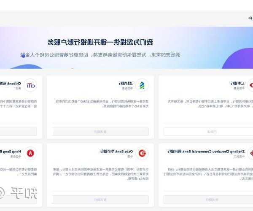Open Zhejiang Chouzhou Commercial Bank title
This screenshot has width=253, height=211.
pyautogui.click(x=206, y=151)
